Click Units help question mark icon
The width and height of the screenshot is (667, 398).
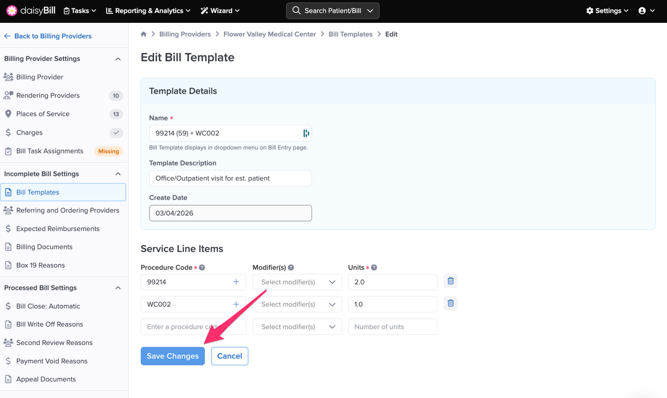tap(374, 268)
